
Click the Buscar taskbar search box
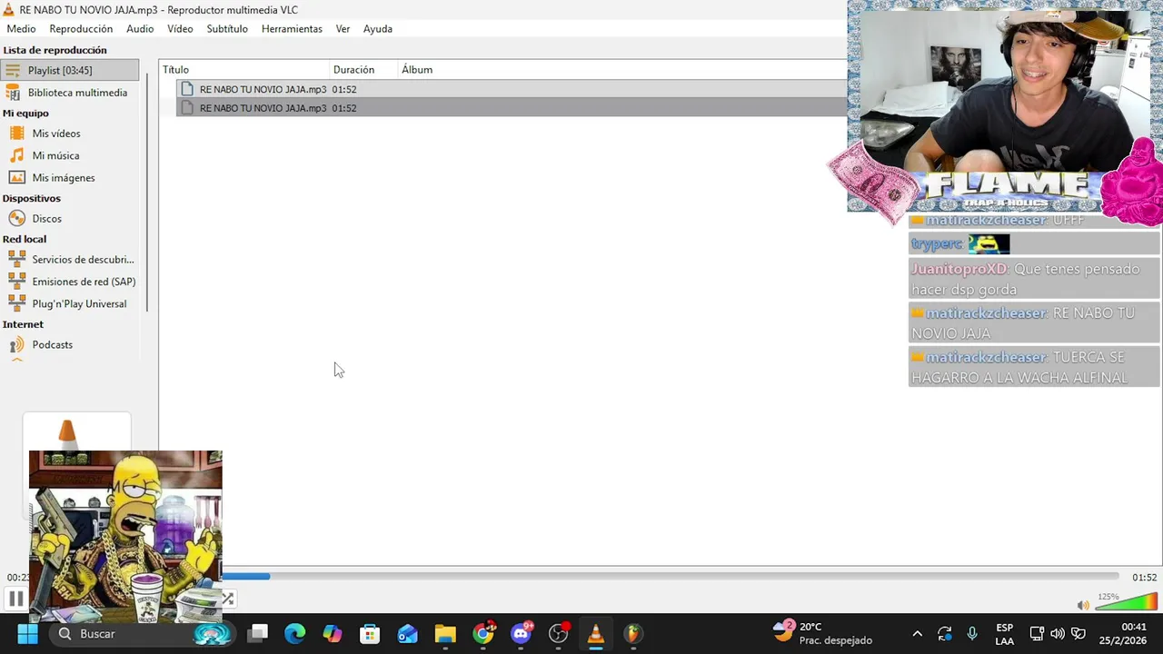pyautogui.click(x=143, y=633)
